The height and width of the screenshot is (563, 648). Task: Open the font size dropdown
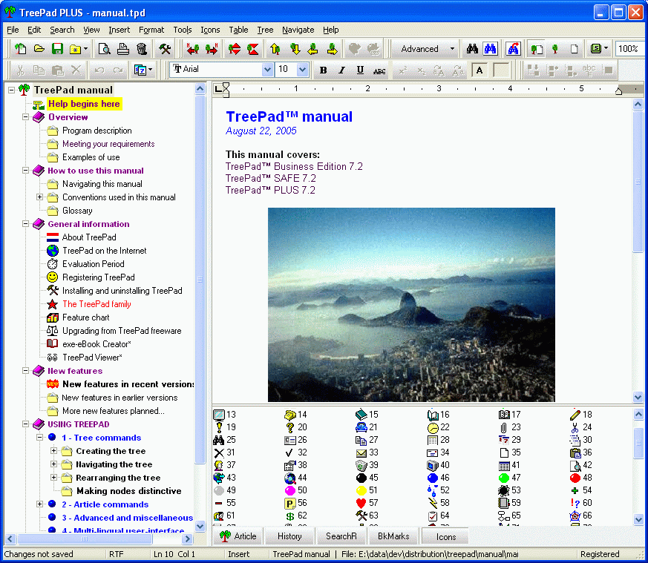coord(303,70)
